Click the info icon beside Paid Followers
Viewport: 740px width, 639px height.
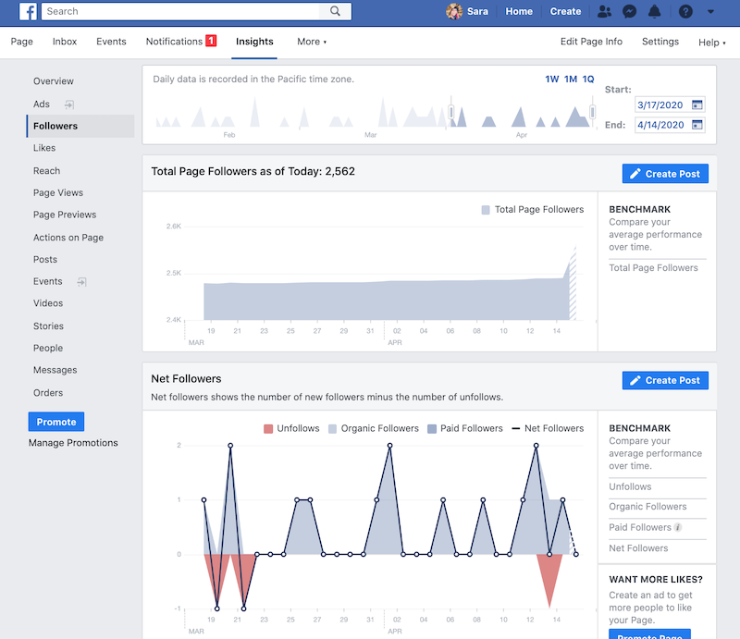click(x=678, y=527)
